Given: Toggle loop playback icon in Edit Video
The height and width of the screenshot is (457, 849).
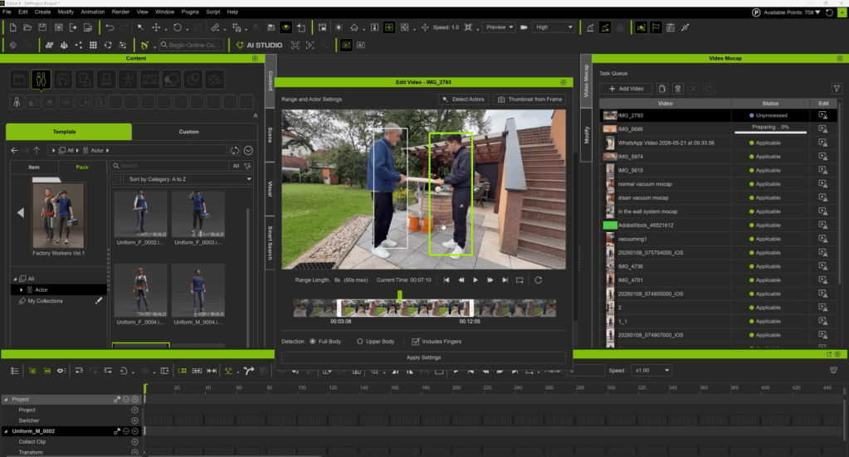Looking at the screenshot, I should point(520,280).
